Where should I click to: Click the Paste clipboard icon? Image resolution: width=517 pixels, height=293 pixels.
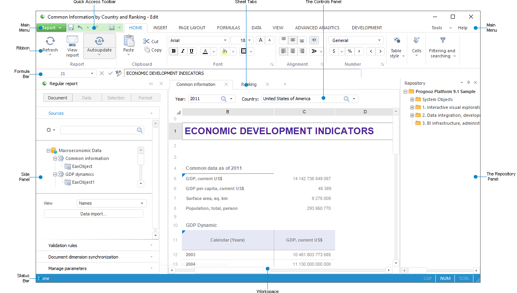pyautogui.click(x=129, y=41)
